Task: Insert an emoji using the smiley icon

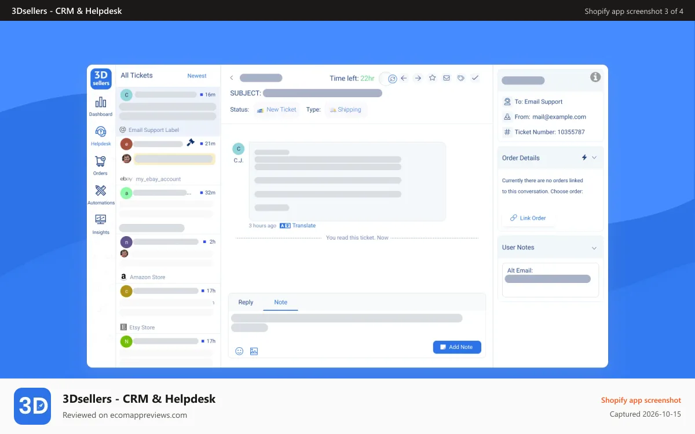Action: tap(239, 351)
